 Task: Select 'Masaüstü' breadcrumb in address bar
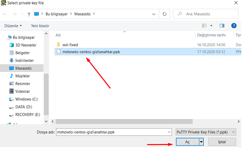coord(82,14)
